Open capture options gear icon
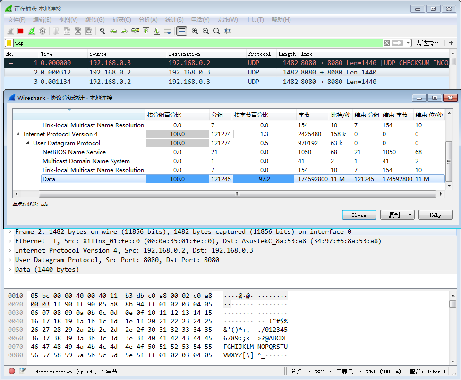 [43, 31]
